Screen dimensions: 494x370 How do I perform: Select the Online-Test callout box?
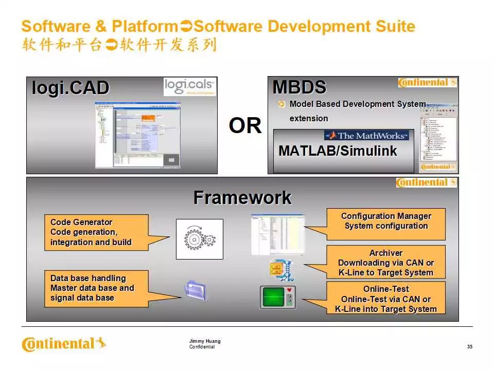point(386,299)
